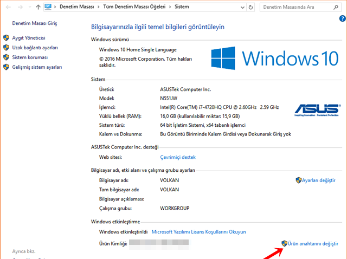Open Denetim Masası Giriş link
The image size is (347, 259).
(35, 23)
